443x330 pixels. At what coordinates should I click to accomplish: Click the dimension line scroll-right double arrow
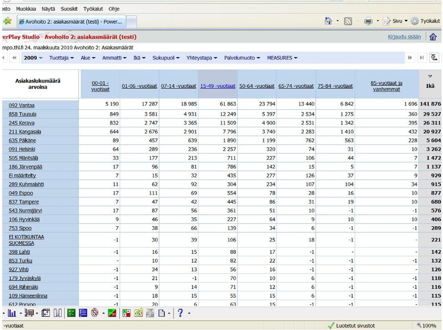pos(410,58)
